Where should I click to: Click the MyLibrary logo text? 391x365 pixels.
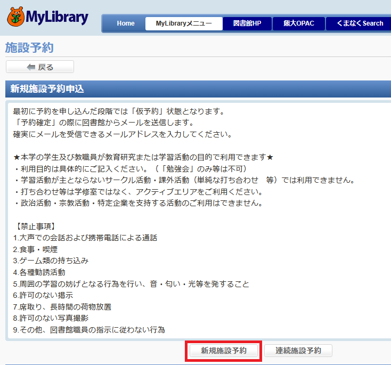point(57,17)
